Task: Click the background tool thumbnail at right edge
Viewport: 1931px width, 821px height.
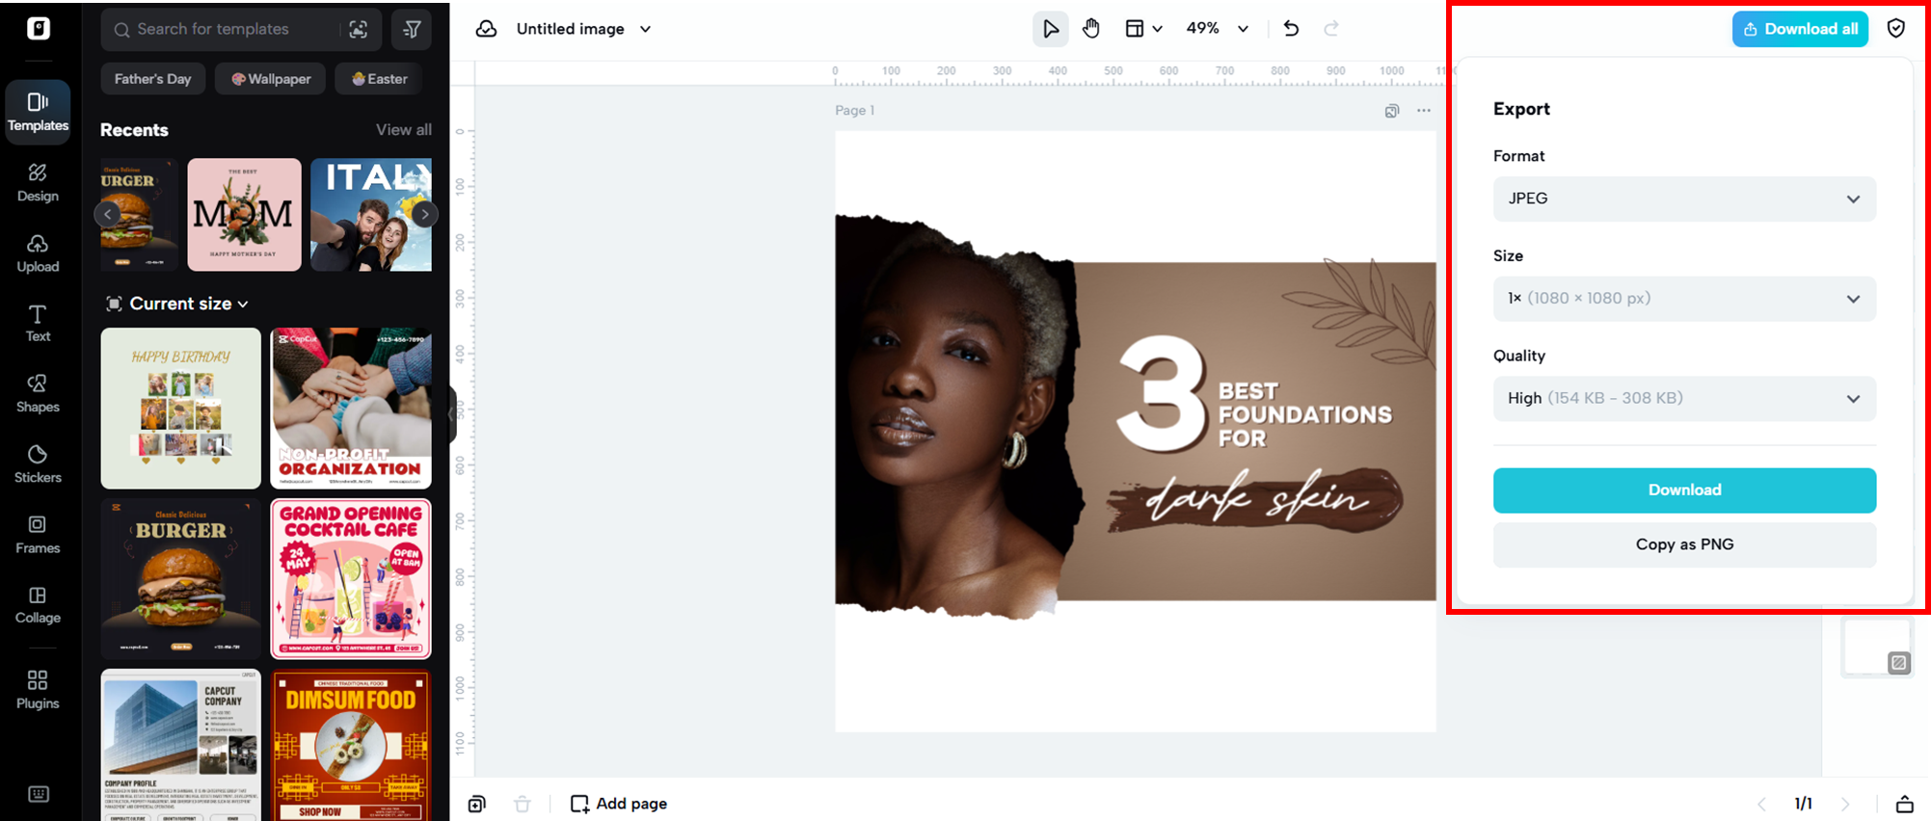Action: point(1876,648)
